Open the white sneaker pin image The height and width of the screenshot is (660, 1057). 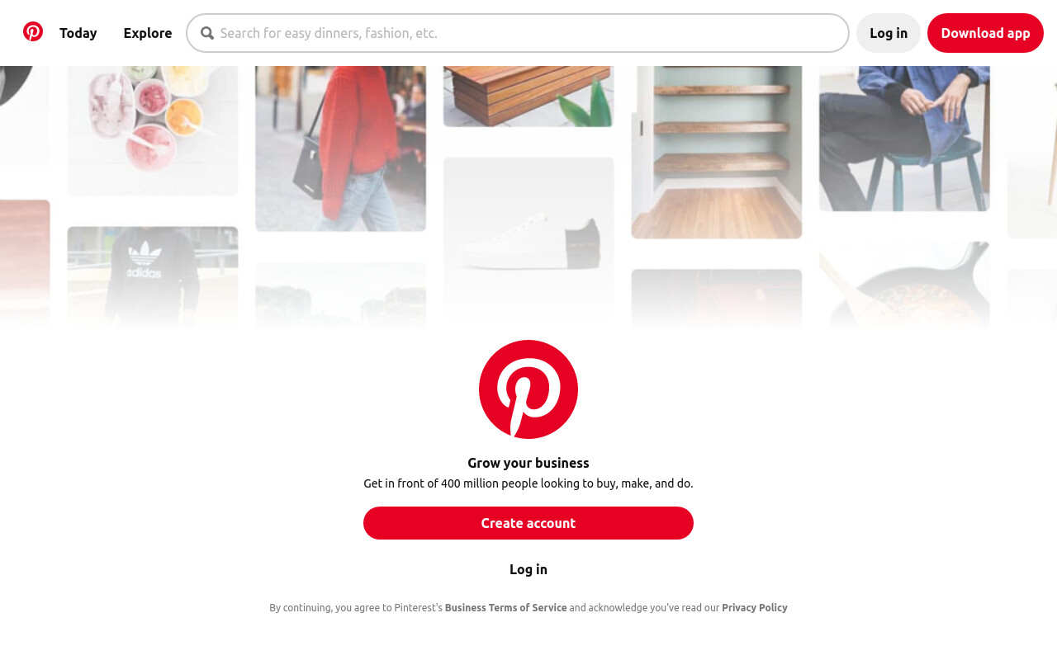coord(528,239)
